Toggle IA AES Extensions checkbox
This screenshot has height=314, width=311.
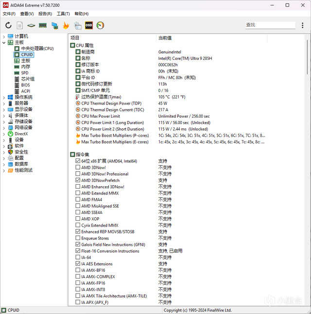(x=78, y=263)
